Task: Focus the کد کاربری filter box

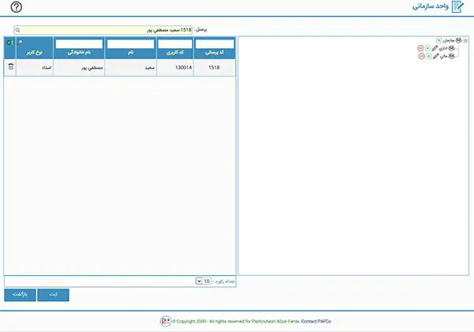Action: (x=175, y=44)
